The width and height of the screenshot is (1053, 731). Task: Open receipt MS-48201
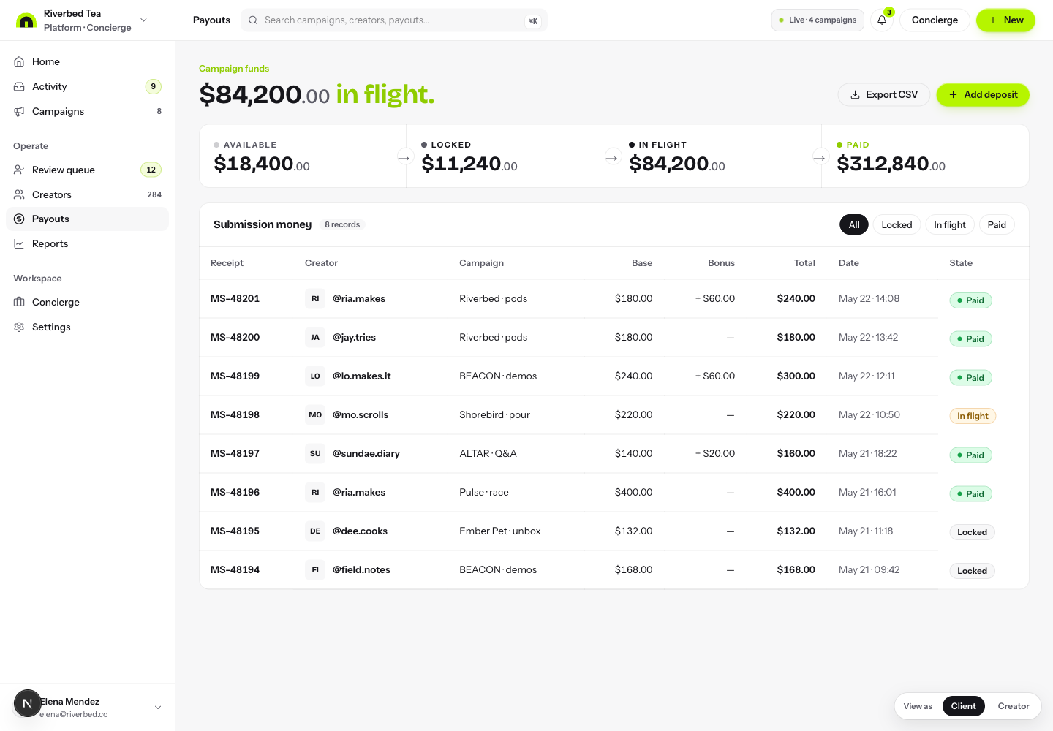[x=235, y=298]
